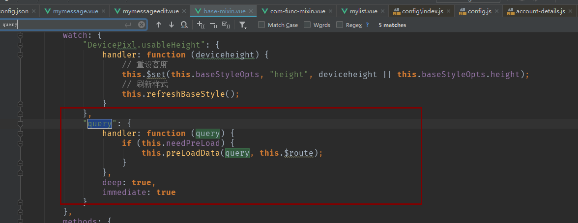Click the "height" string in $set call
Image resolution: width=578 pixels, height=223 pixels.
pyautogui.click(x=289, y=75)
